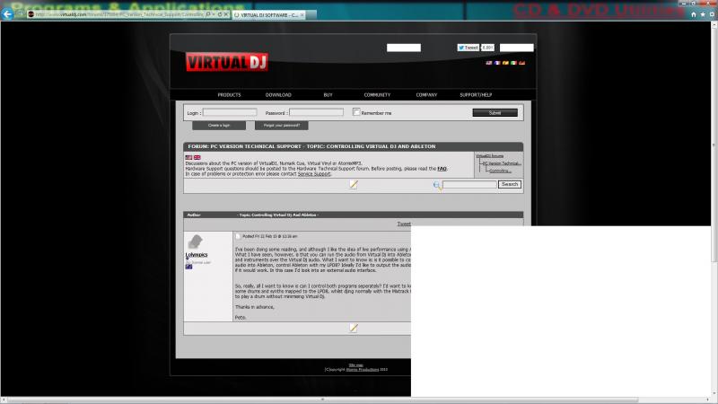Click the tweet count bubble next to Tweet
Viewport: 718px width, 404px height.
487,48
